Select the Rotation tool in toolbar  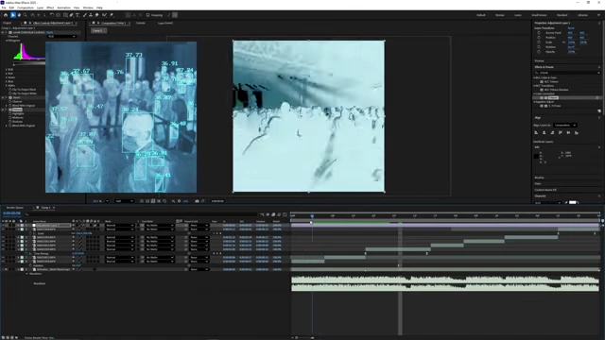[x=52, y=15]
